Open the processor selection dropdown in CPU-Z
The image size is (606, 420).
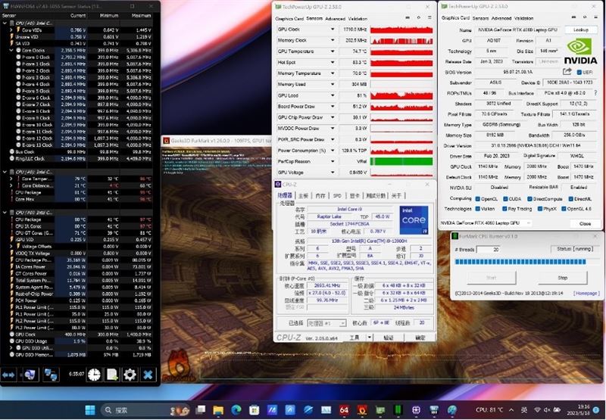(x=326, y=323)
